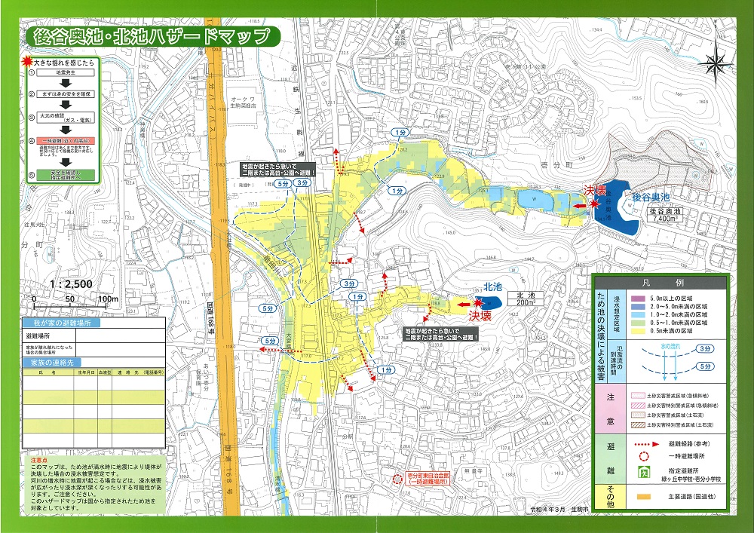This screenshot has height=533, width=754.
Task: Click the 土砂災害特別警戒区域(土石流) hatch symbol
Action: point(638,425)
